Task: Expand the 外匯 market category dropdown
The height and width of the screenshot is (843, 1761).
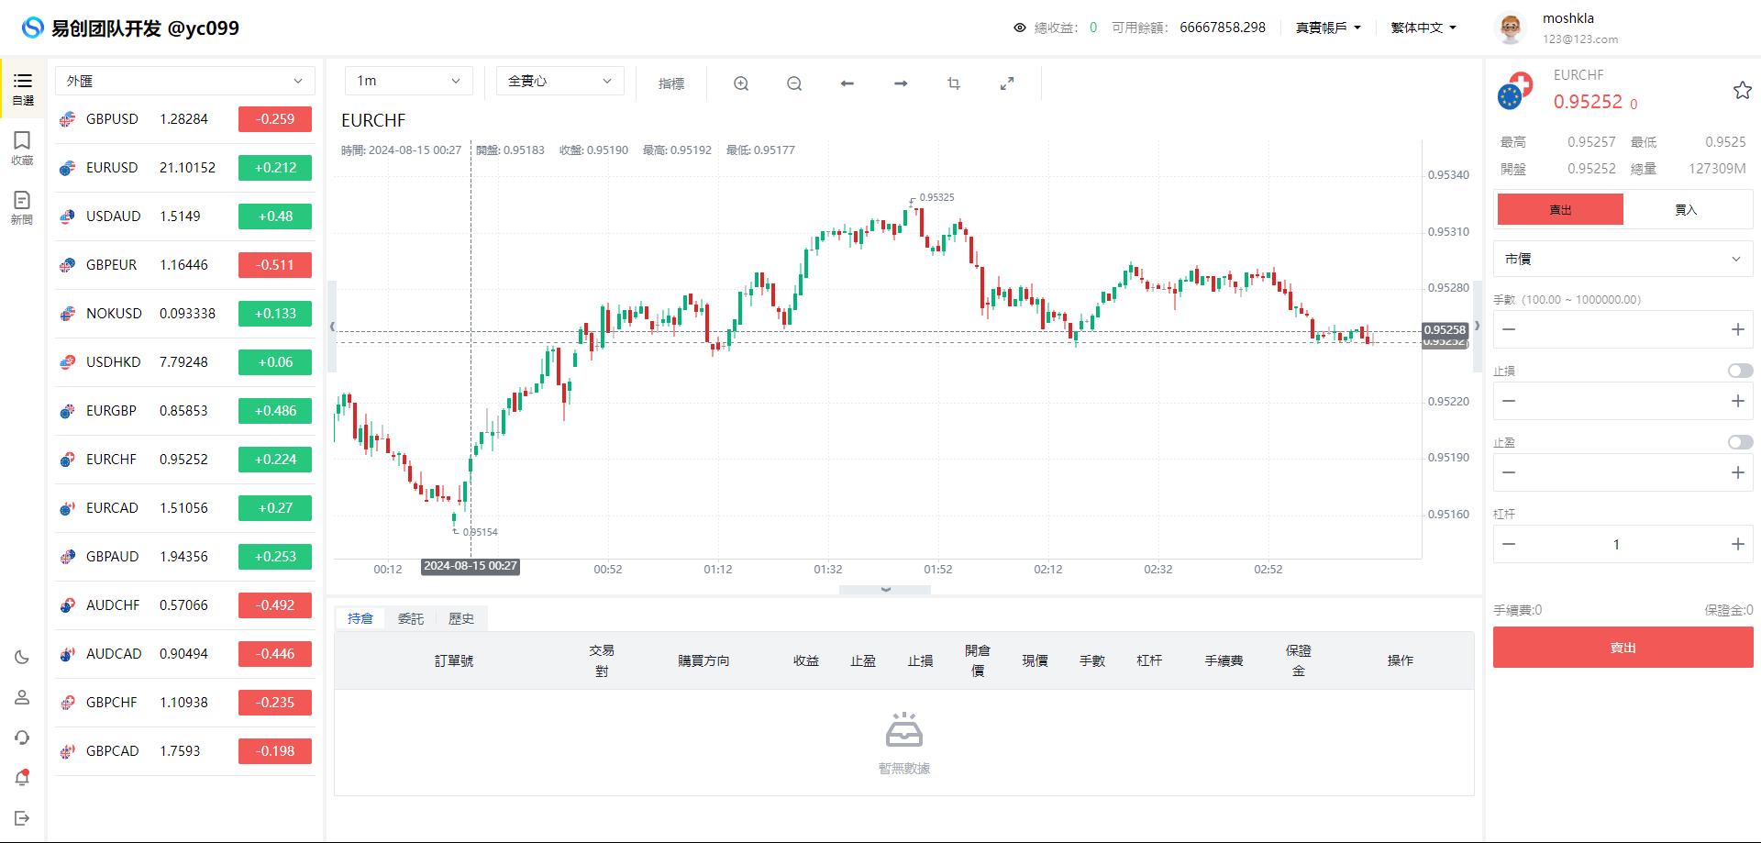Action: click(184, 81)
